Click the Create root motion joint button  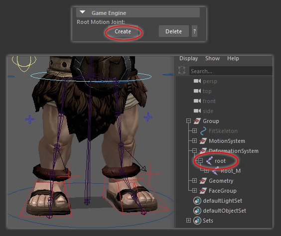tap(123, 31)
